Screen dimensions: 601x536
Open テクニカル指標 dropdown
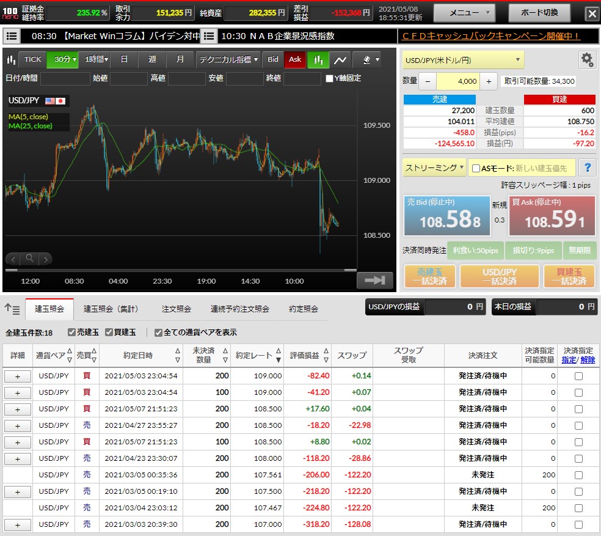click(x=228, y=59)
